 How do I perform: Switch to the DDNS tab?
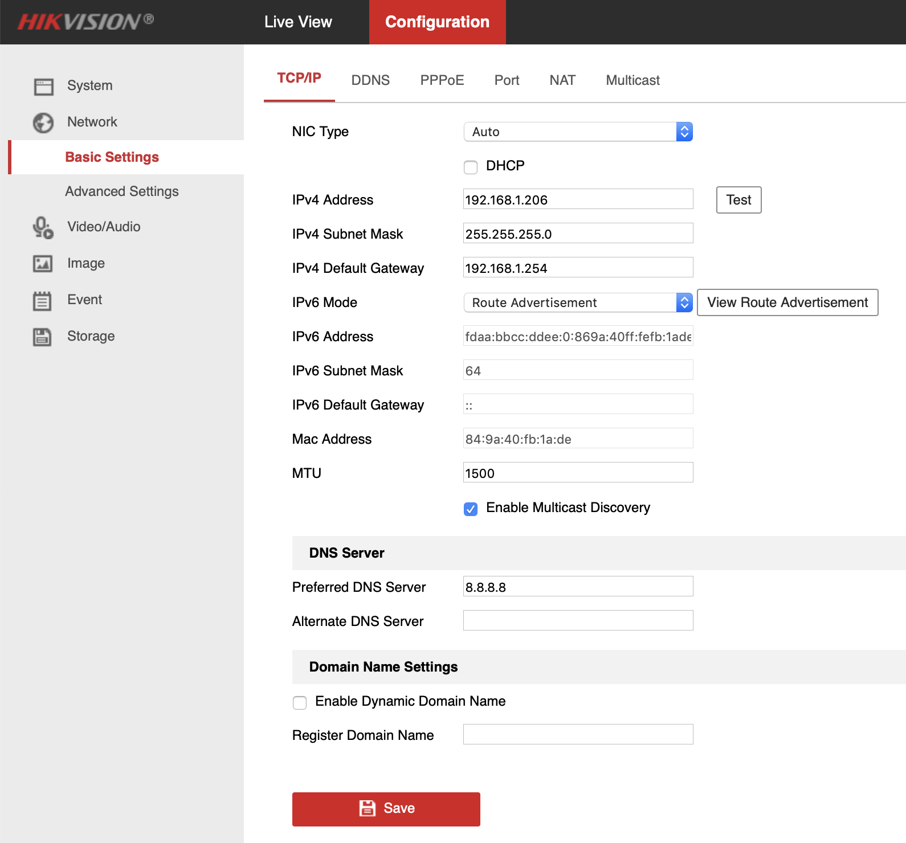(370, 80)
